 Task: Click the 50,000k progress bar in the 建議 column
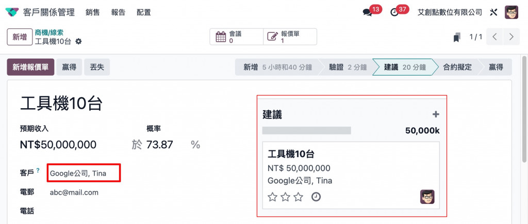click(x=307, y=130)
